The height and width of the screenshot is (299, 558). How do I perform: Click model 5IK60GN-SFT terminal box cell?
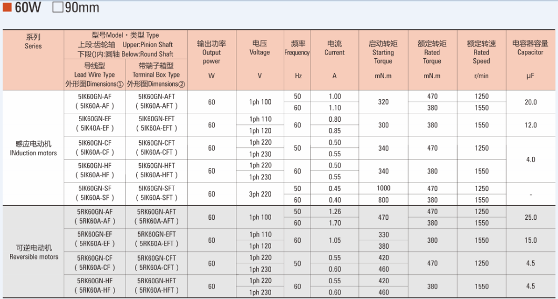tap(156, 189)
